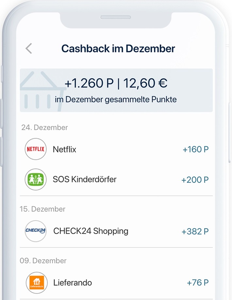
Task: Click the Lieferando logo icon
Action: [37, 283]
